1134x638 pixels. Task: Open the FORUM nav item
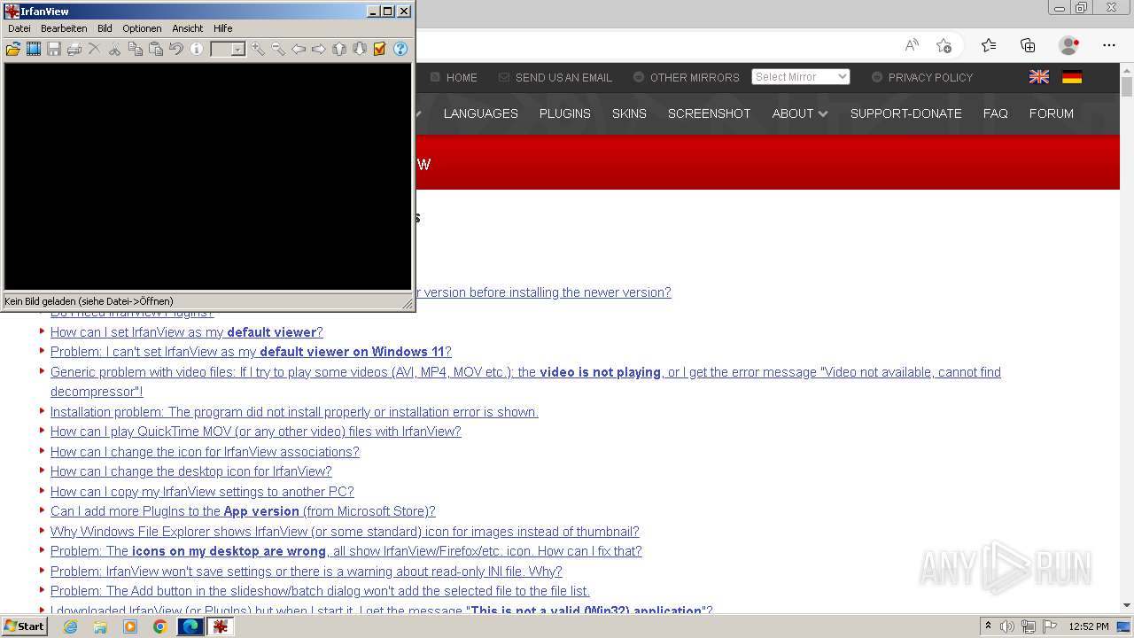coord(1052,113)
